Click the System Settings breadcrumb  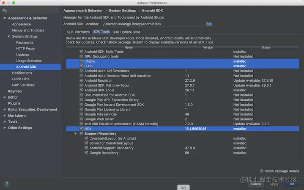click(x=122, y=11)
